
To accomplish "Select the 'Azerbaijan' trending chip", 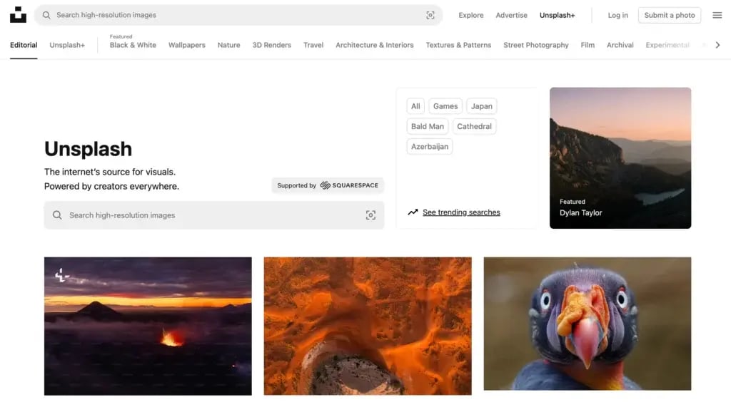I will coord(429,147).
